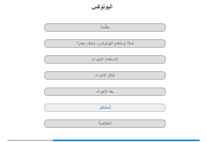Viewport: 207px width, 142px height.
Task: Open the مقدّمة section button
Action: 105,28
